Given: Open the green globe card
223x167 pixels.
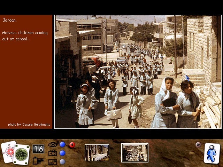Looking at the screenshot, I should (21, 154).
